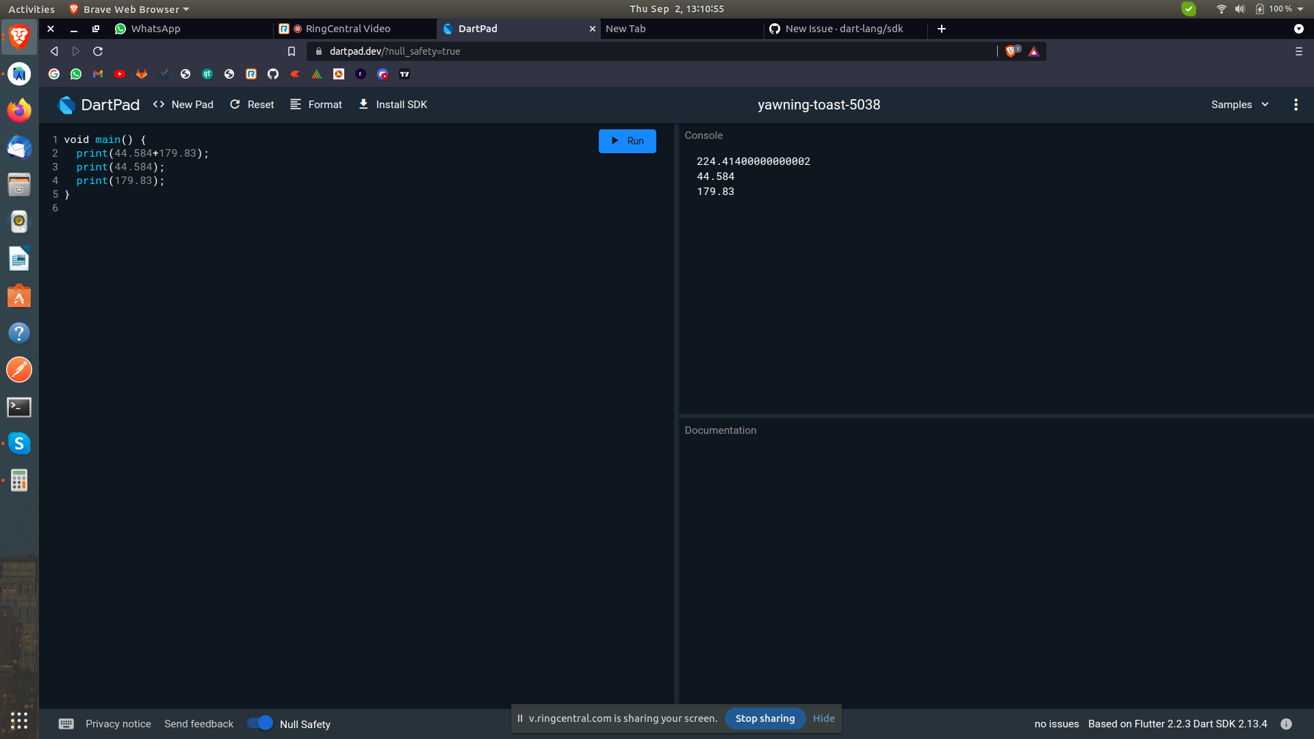Expand the system status menu arrow
Screen dimensions: 1314x739
click(x=1300, y=9)
